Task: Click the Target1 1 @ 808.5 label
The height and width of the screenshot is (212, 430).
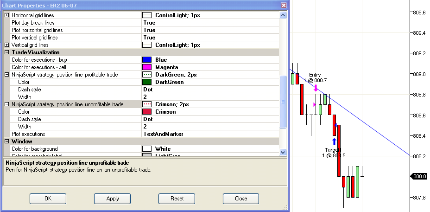Action: click(x=334, y=153)
